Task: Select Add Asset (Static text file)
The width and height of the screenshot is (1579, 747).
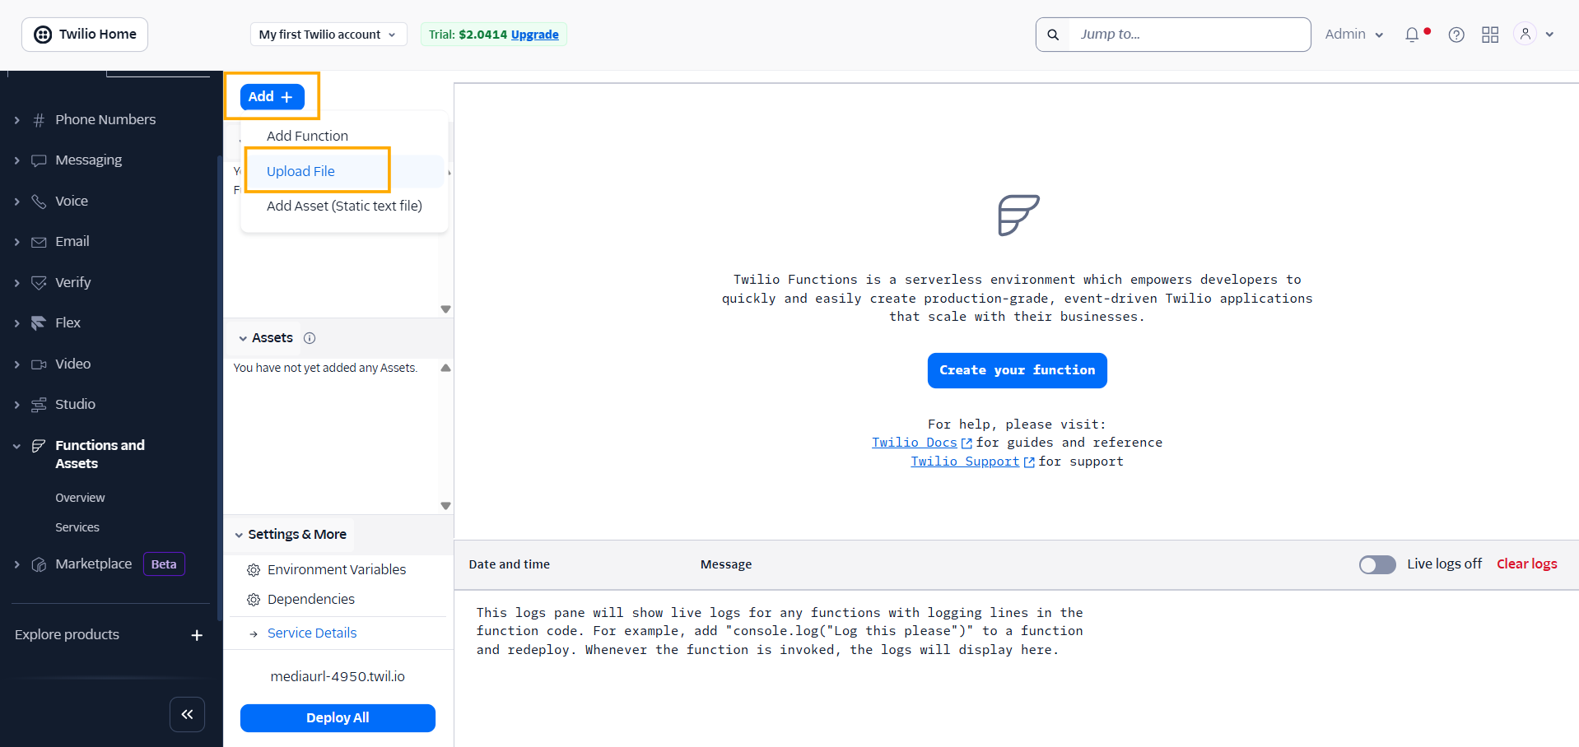Action: tap(344, 206)
